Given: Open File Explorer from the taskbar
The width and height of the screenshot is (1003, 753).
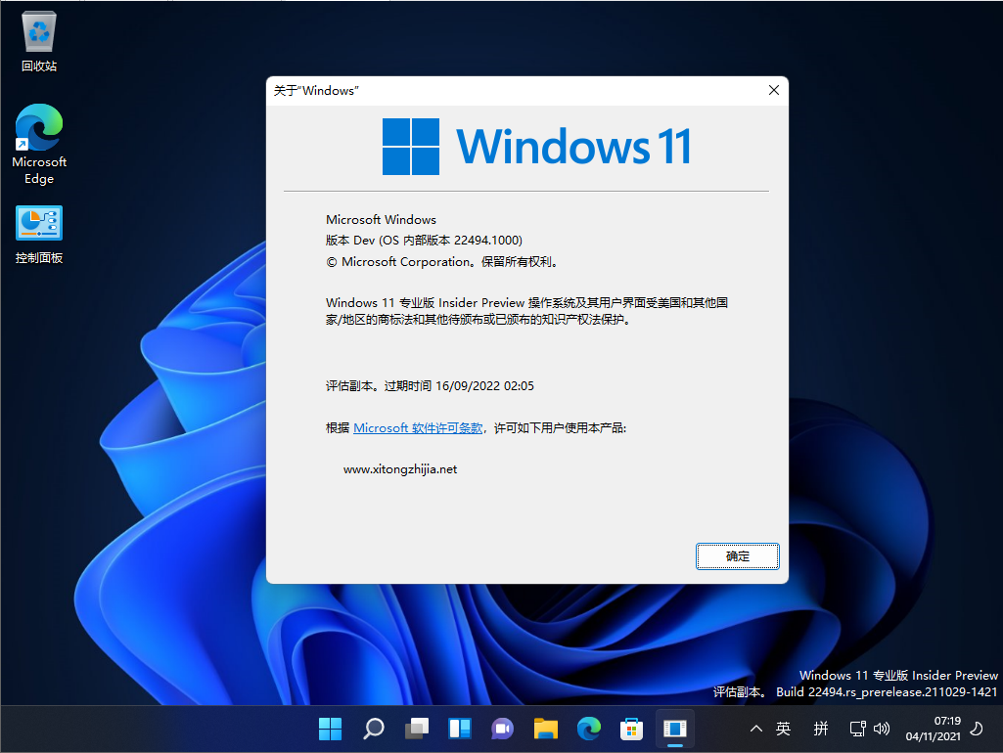Looking at the screenshot, I should pos(545,729).
